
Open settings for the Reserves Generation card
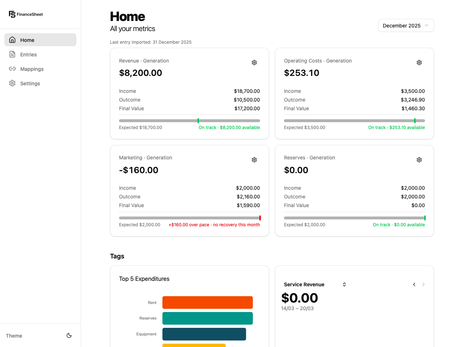pos(419,160)
